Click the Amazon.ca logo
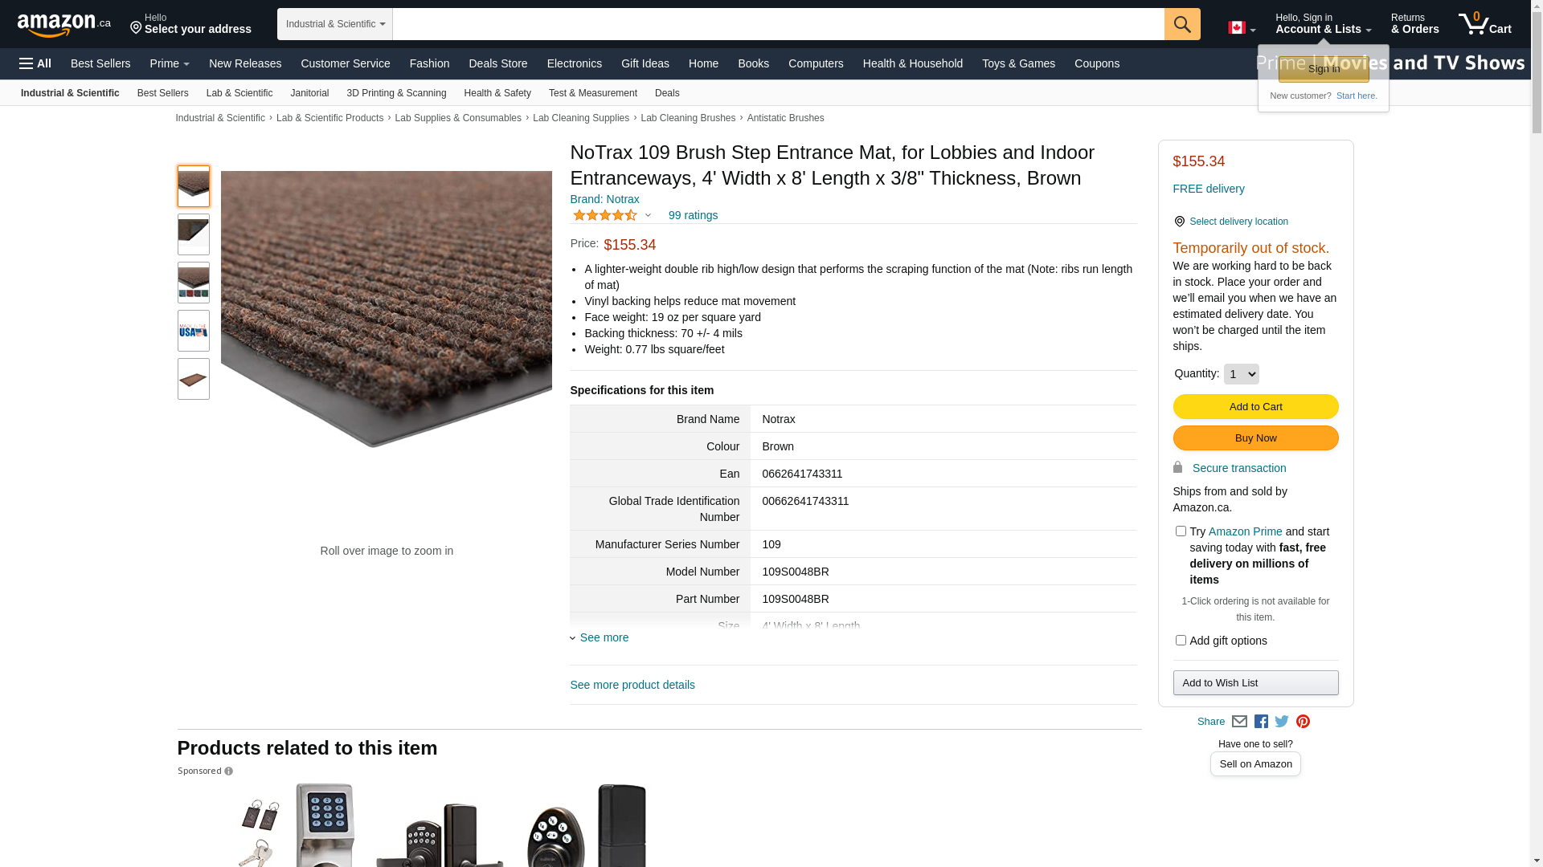This screenshot has width=1543, height=867. pyautogui.click(x=64, y=25)
